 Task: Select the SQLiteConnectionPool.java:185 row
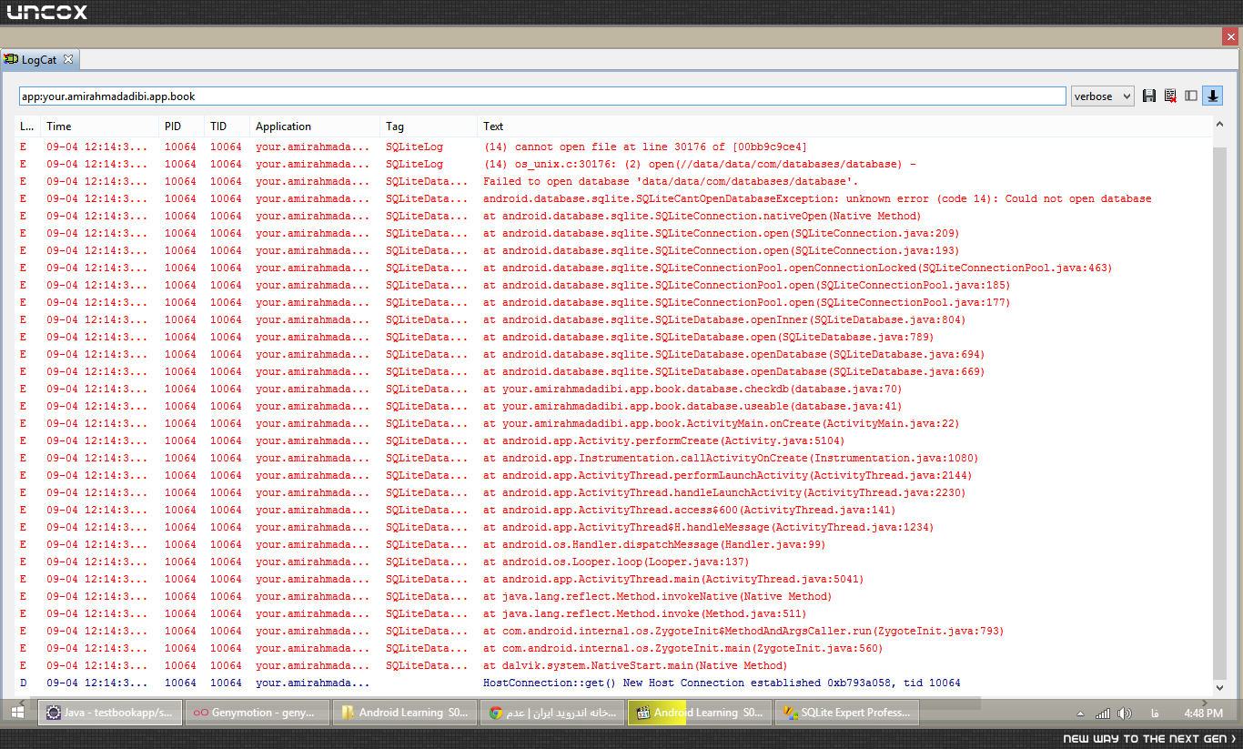pyautogui.click(x=614, y=285)
